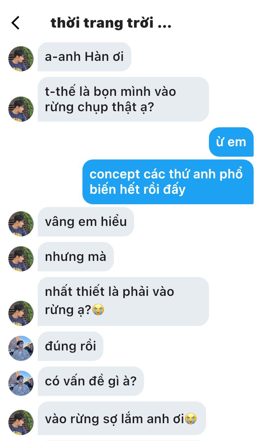Select the "vâng em hiểu" message bubble
This screenshot has width=262, height=441.
[x=86, y=222]
